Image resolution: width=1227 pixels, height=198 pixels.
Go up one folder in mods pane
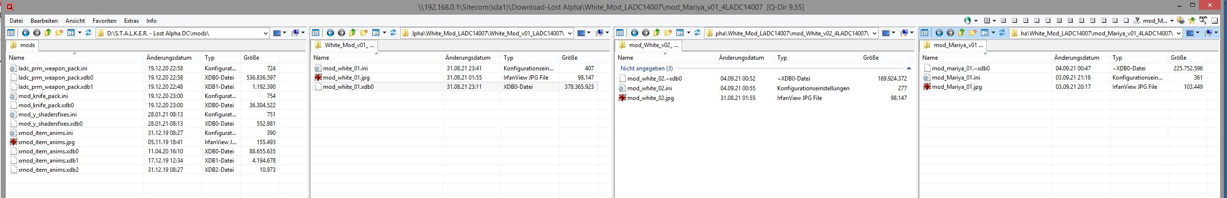pos(48,33)
